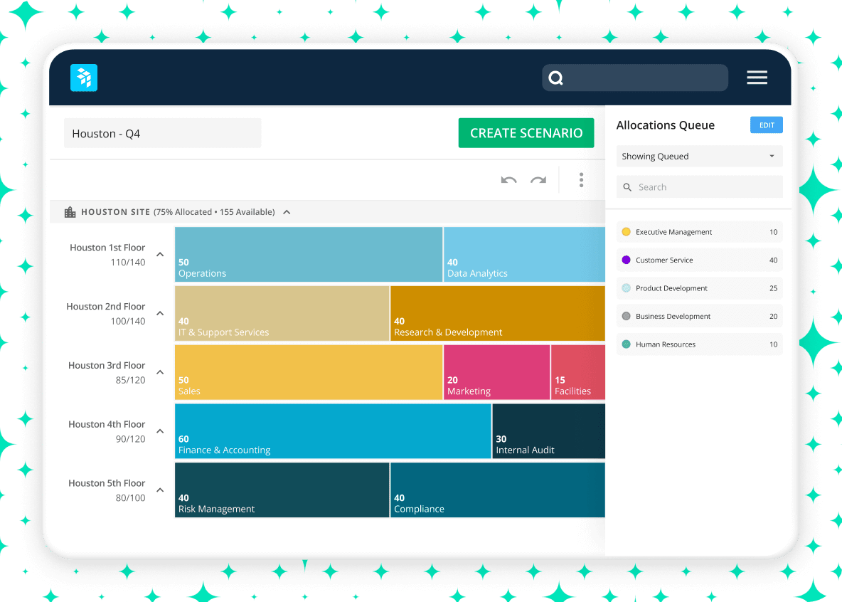Click the Houston Site building icon
This screenshot has height=602, width=842.
tap(70, 212)
